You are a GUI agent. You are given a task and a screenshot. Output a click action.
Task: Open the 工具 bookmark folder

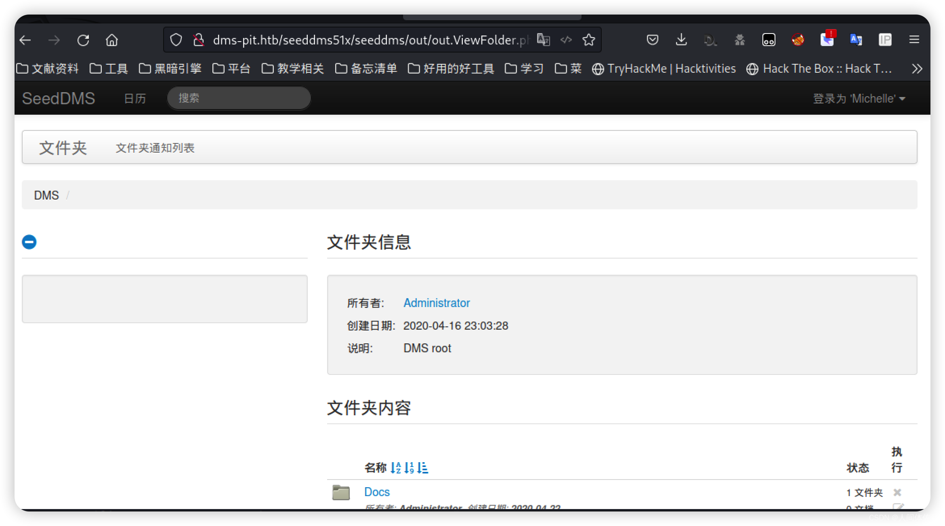109,69
